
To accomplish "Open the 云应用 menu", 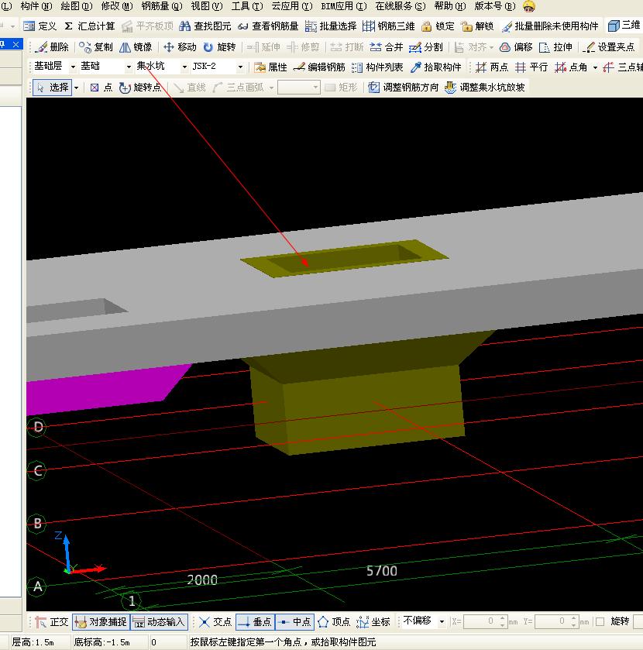I will pyautogui.click(x=291, y=6).
